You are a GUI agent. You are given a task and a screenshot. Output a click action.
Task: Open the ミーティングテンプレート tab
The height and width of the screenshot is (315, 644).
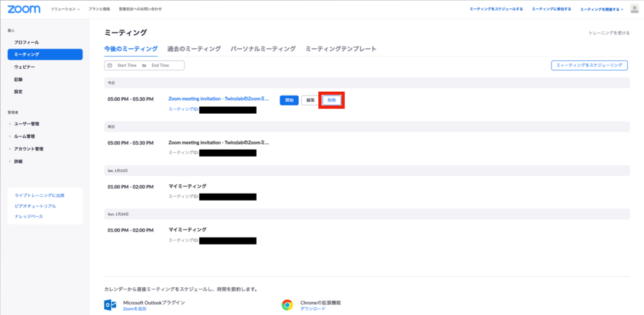tap(340, 48)
